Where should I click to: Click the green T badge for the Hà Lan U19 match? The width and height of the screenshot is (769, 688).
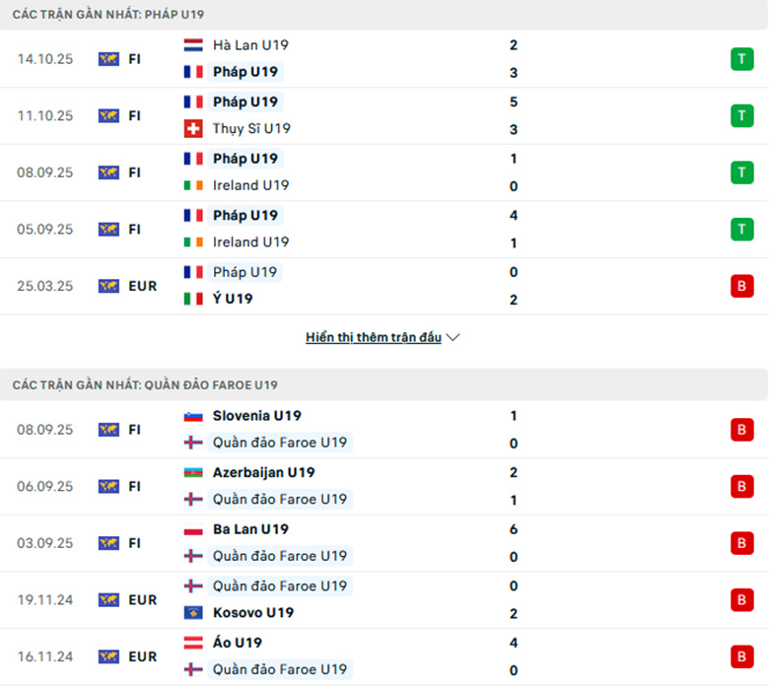pos(741,59)
